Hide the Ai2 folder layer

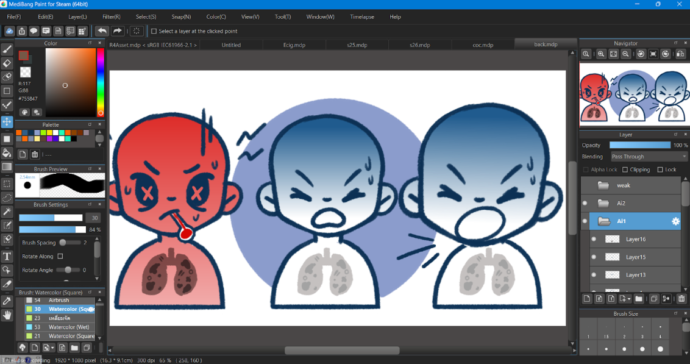[585, 203]
